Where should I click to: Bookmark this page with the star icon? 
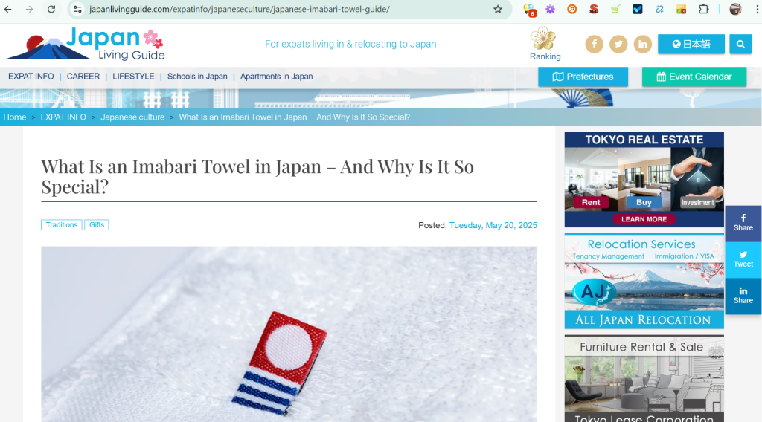click(x=498, y=9)
